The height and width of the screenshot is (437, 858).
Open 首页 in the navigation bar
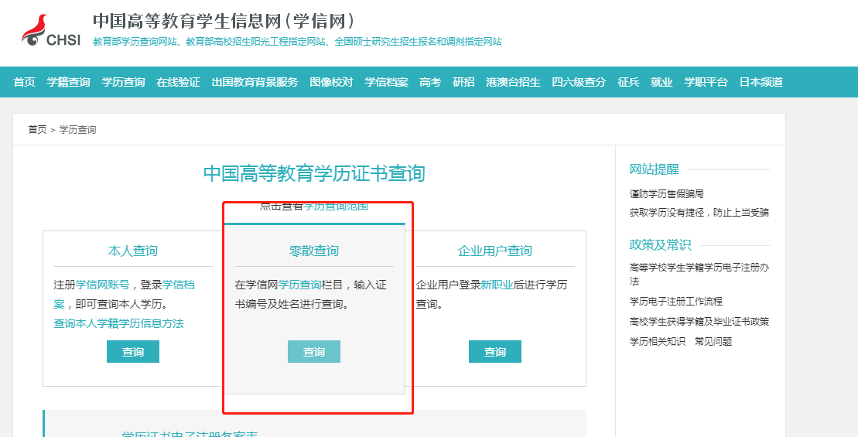tap(24, 82)
